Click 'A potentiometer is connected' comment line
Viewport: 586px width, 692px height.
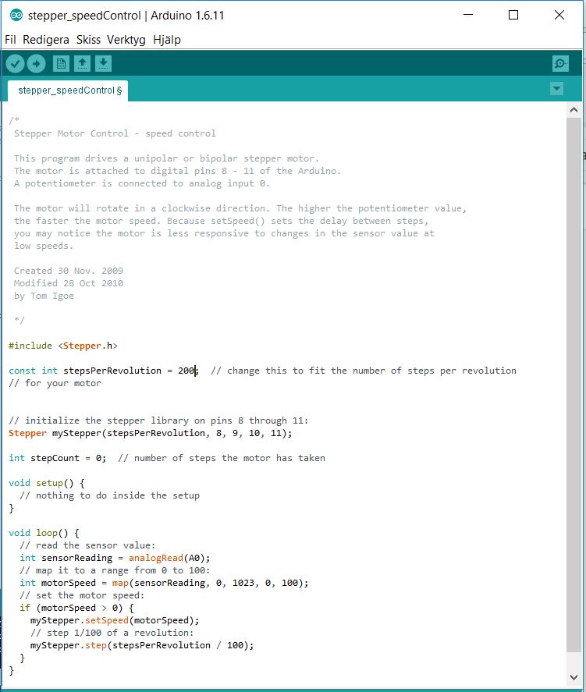(x=142, y=183)
